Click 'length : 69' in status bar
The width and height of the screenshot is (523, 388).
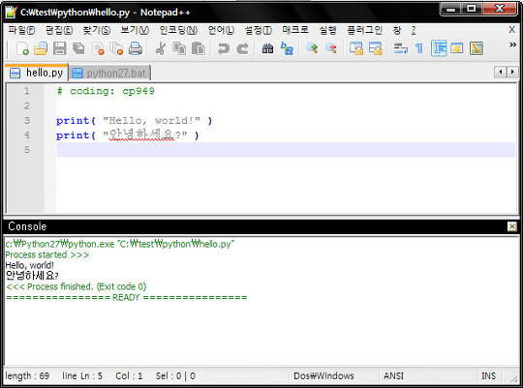point(27,376)
